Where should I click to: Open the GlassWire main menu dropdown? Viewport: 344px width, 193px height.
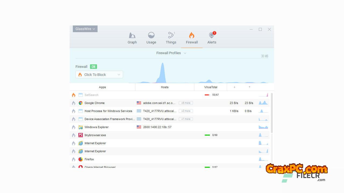(x=85, y=29)
